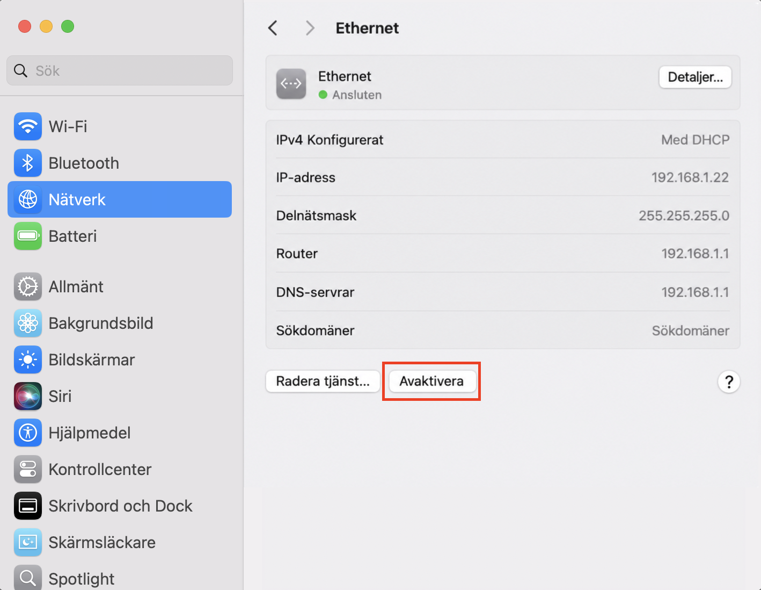
Task: Go forward with the right chevron
Action: 310,28
